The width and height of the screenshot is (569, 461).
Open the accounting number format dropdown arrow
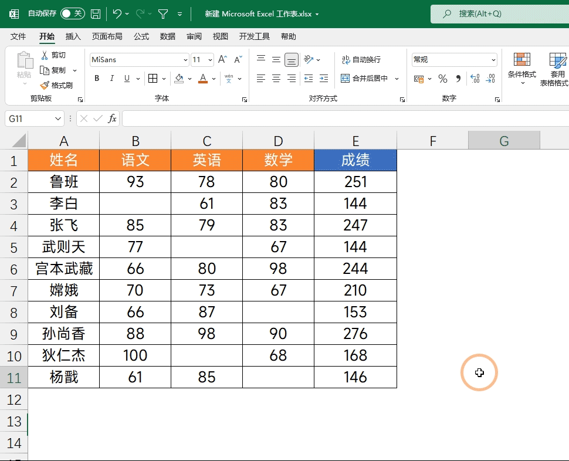(429, 79)
